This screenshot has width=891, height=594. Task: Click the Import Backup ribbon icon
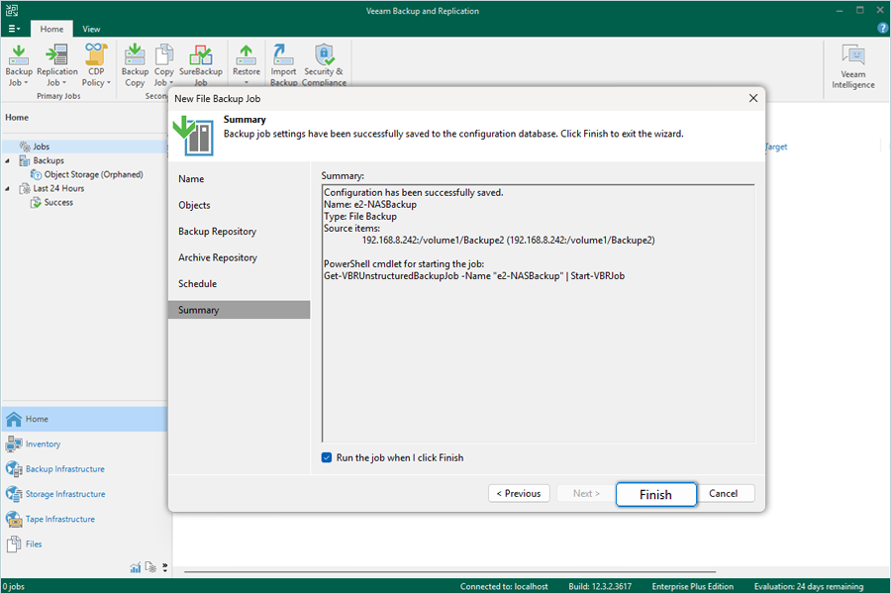tap(283, 65)
